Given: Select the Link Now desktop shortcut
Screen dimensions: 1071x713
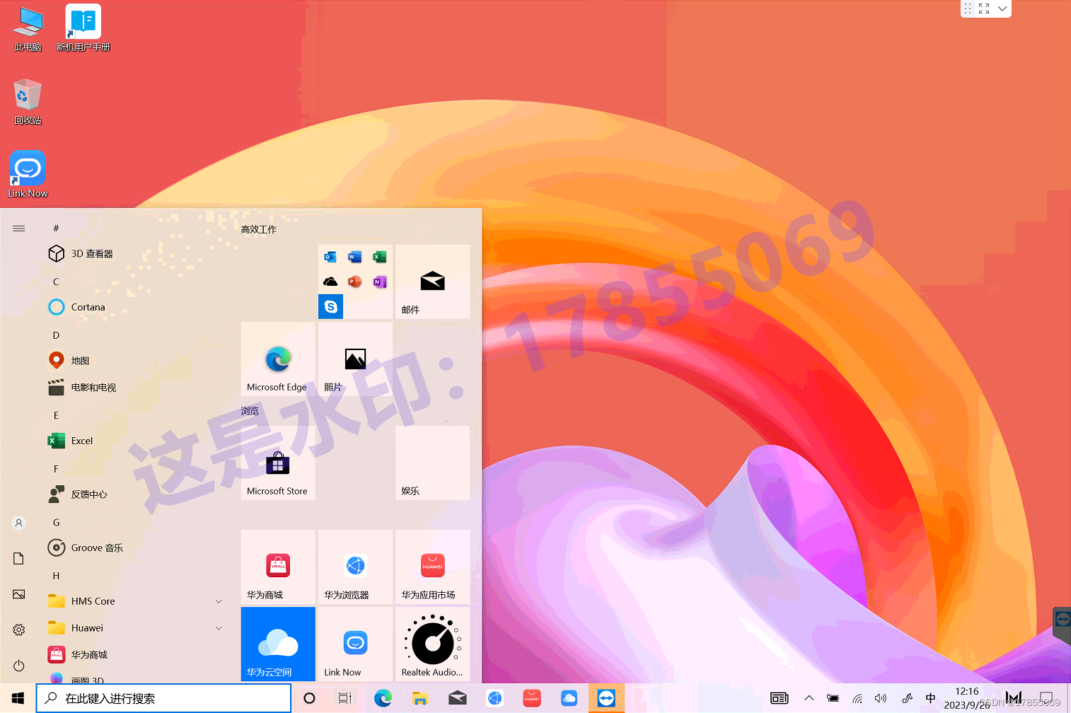Looking at the screenshot, I should pyautogui.click(x=28, y=174).
